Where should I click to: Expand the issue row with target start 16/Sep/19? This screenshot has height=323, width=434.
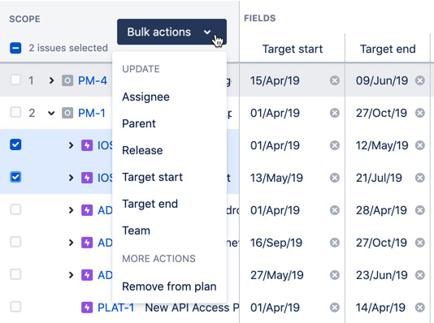pyautogui.click(x=71, y=243)
